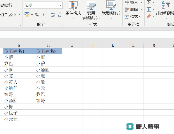Select cell 史迪仔
This screenshot has width=174, height=134.
pos(19,88)
